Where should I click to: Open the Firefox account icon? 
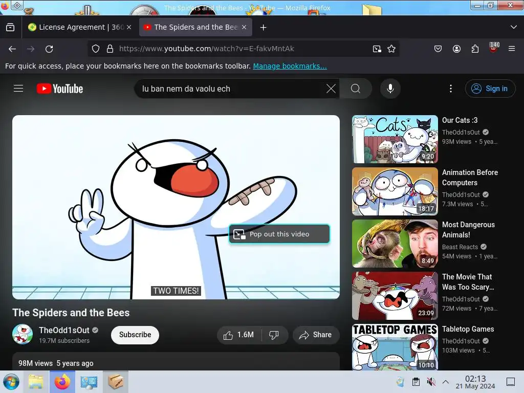point(456,49)
